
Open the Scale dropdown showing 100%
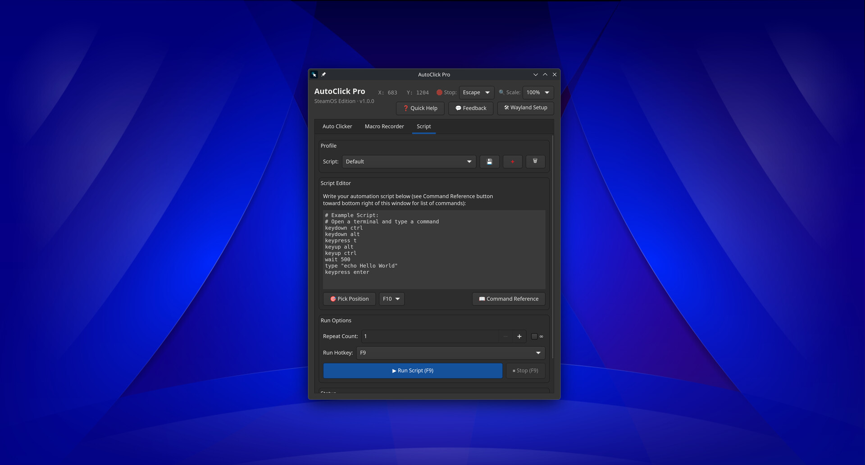tap(538, 92)
